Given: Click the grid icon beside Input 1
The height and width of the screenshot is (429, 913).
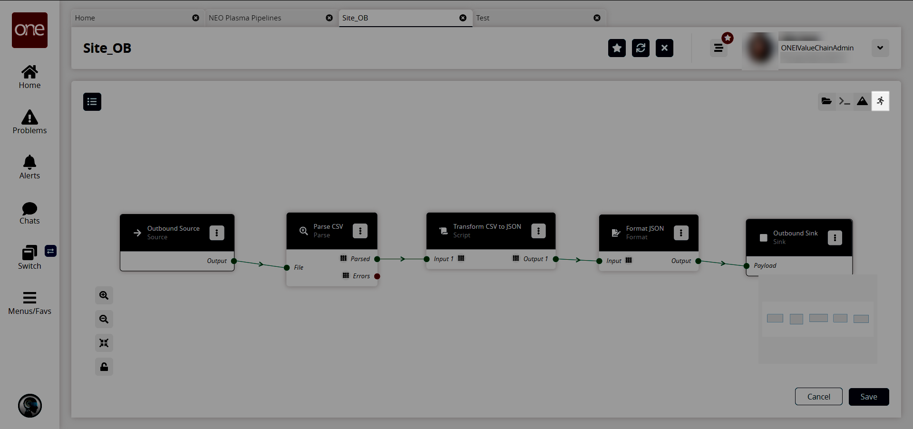Looking at the screenshot, I should pos(461,258).
